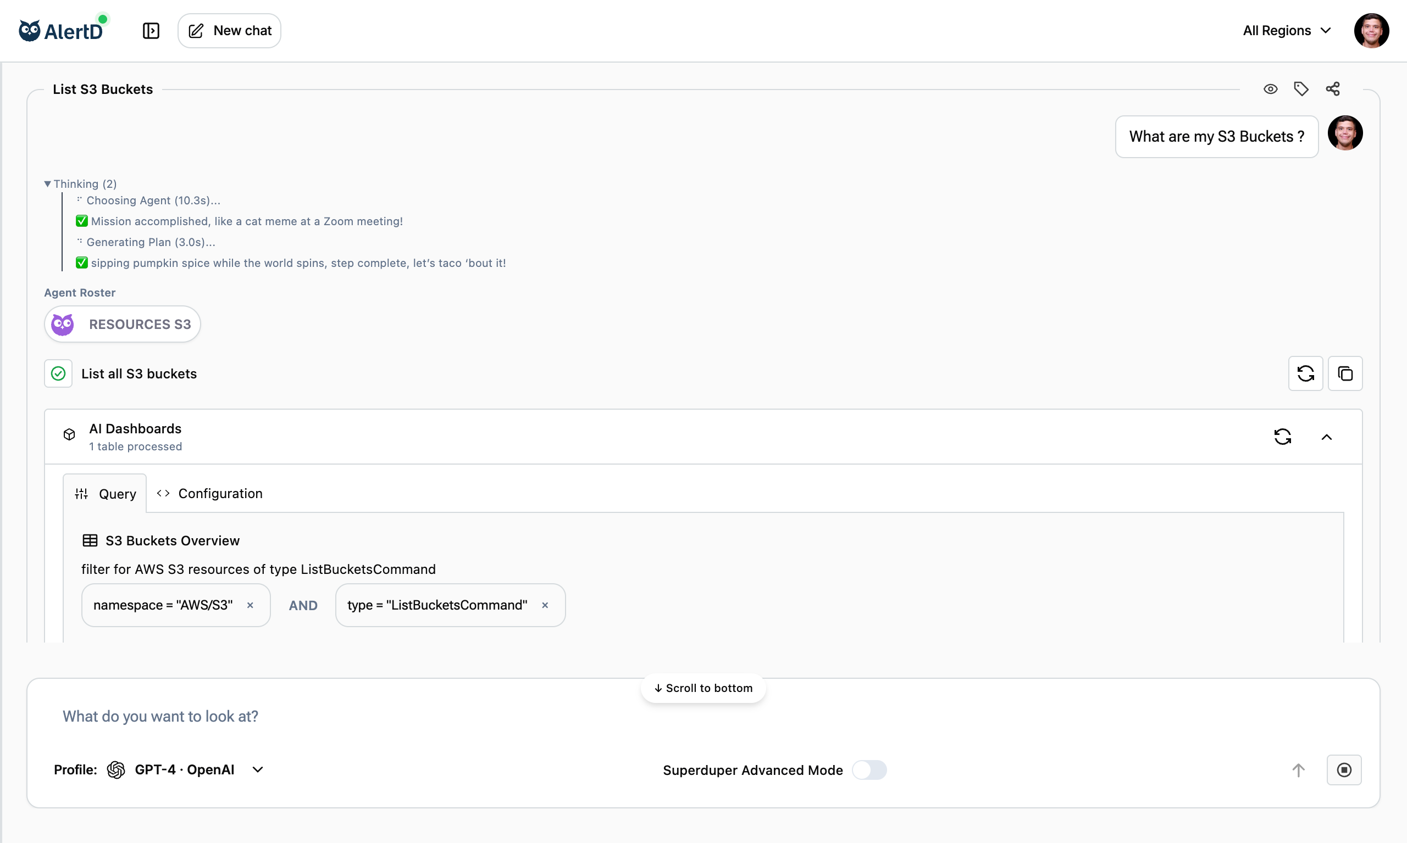Open the user profile avatar menu
This screenshot has width=1407, height=843.
click(1371, 31)
